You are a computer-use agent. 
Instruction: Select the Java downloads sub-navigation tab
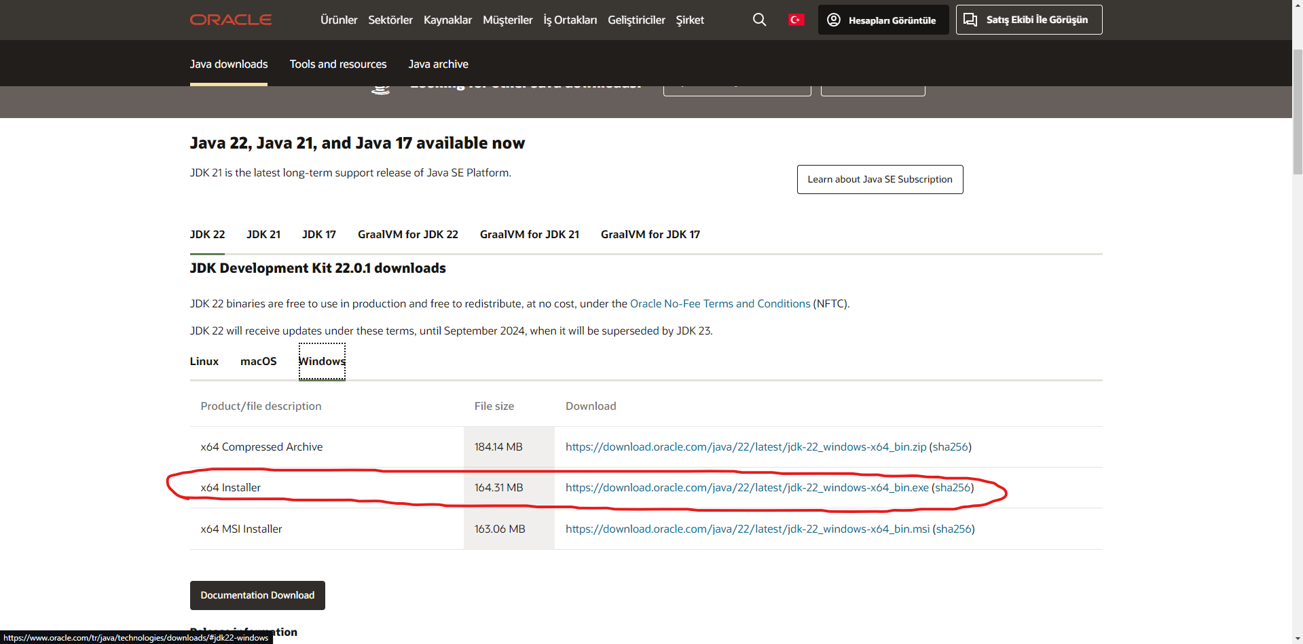coord(229,64)
